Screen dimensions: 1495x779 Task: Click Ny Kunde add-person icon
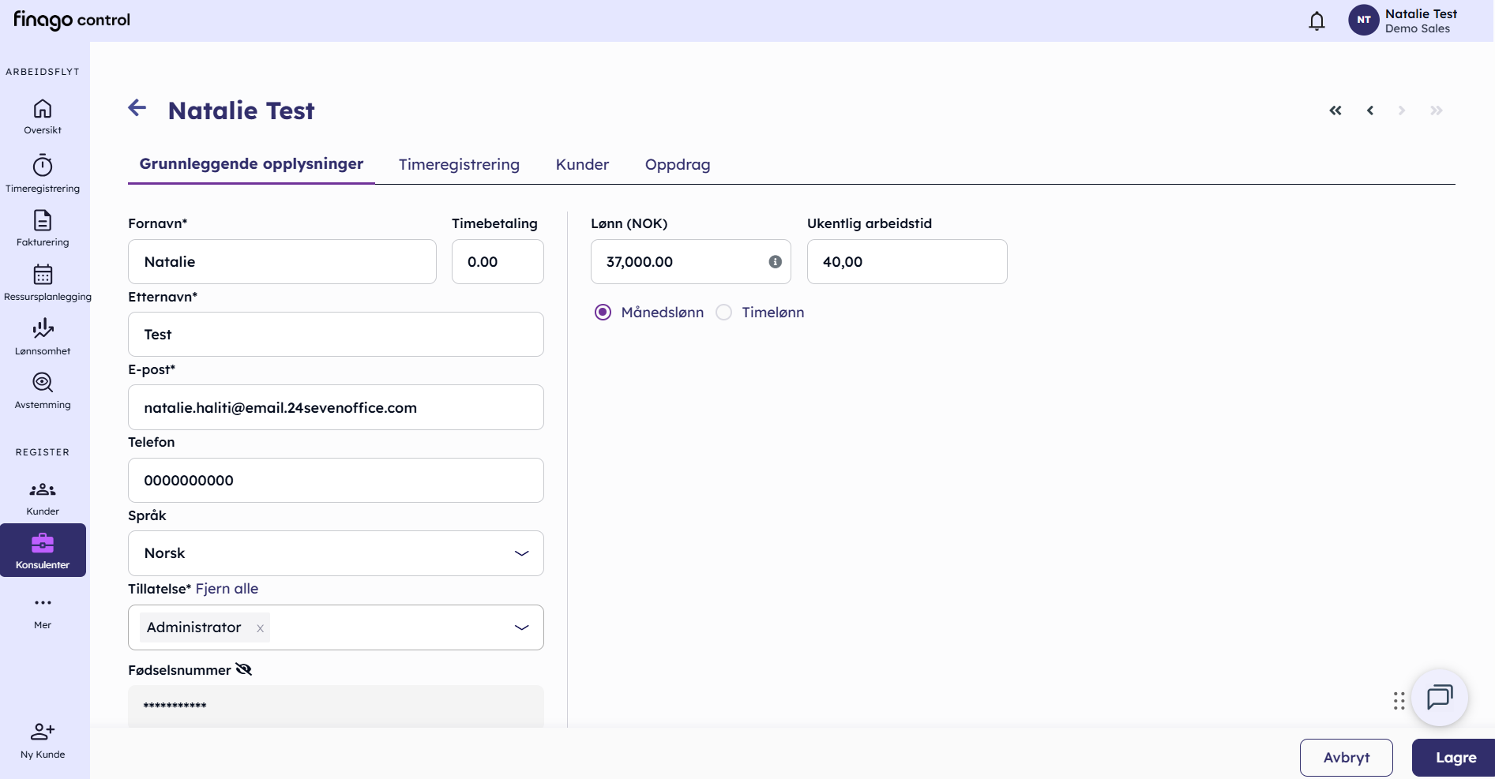tap(43, 732)
